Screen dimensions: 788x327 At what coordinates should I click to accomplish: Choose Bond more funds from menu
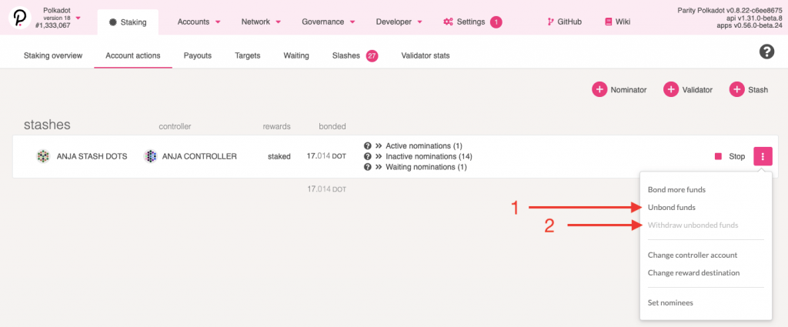click(676, 190)
